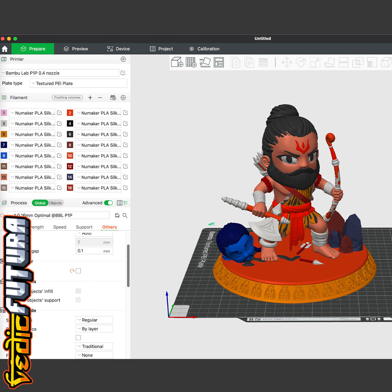Screen dimensions: 392x392
Task: Go to the Home screen icon
Action: click(5, 49)
